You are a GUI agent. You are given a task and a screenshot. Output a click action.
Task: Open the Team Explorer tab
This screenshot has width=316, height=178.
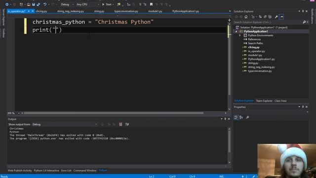[x=264, y=101]
